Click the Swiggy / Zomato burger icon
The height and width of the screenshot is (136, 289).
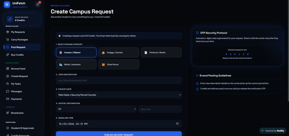(103, 52)
